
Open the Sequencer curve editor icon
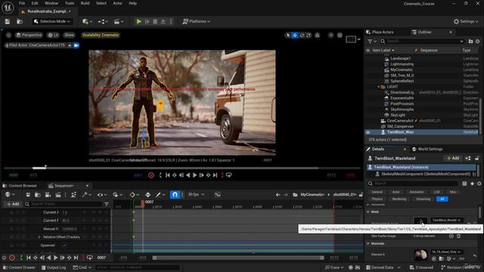click(218, 195)
